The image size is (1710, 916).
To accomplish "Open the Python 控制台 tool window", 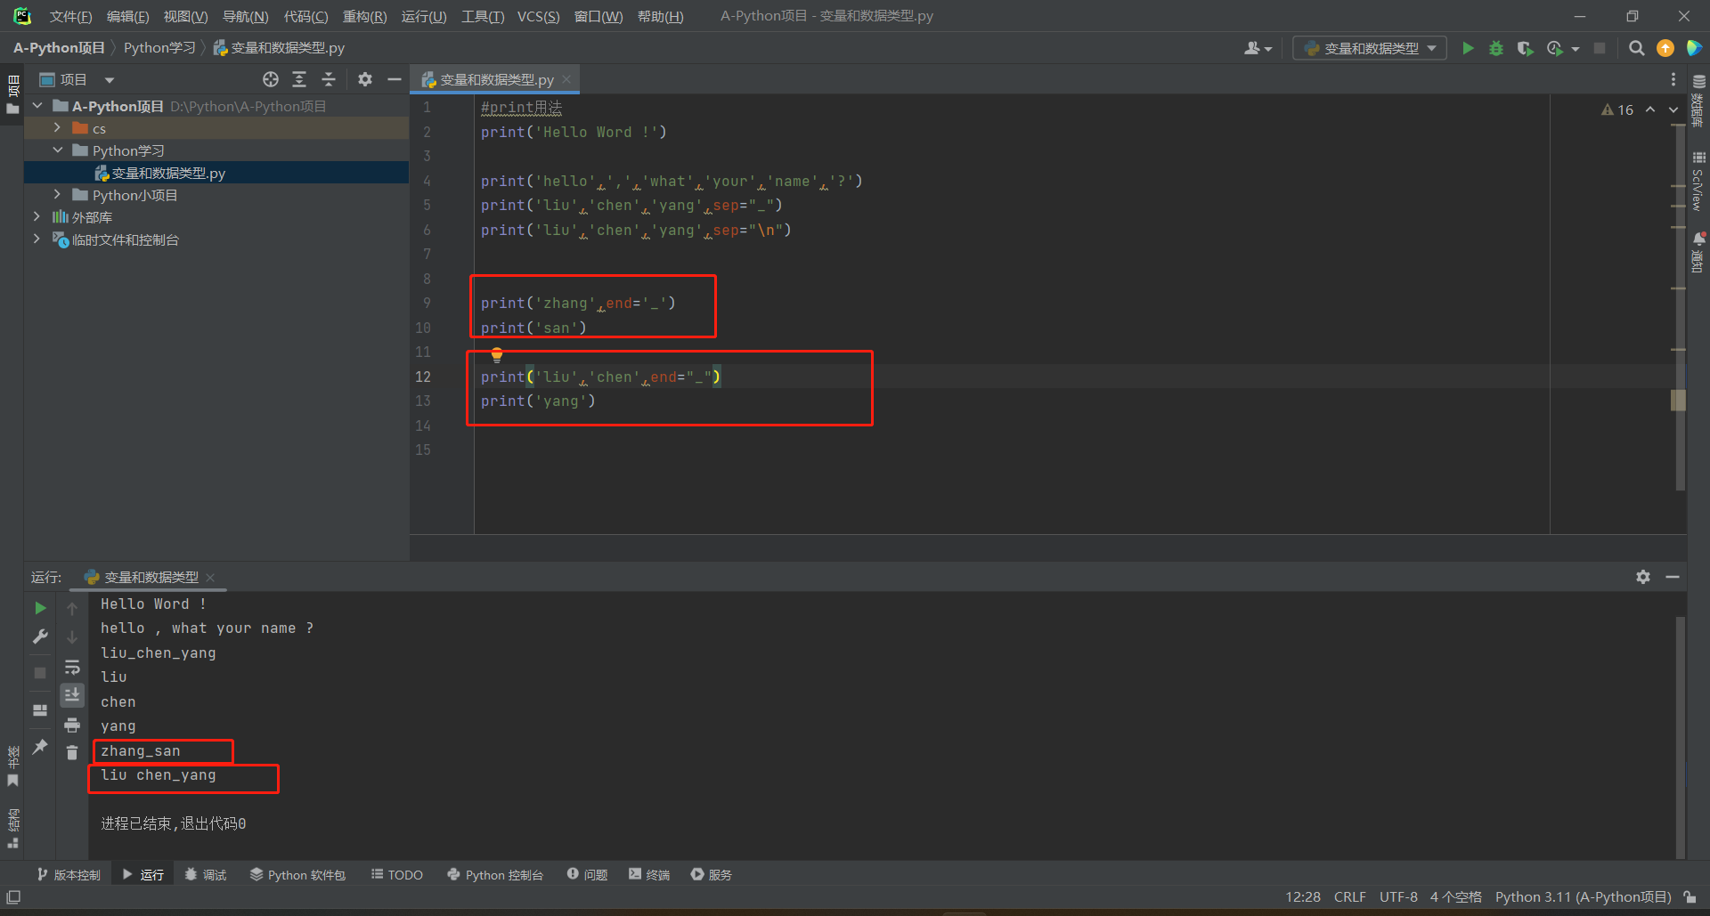I will 495,875.
